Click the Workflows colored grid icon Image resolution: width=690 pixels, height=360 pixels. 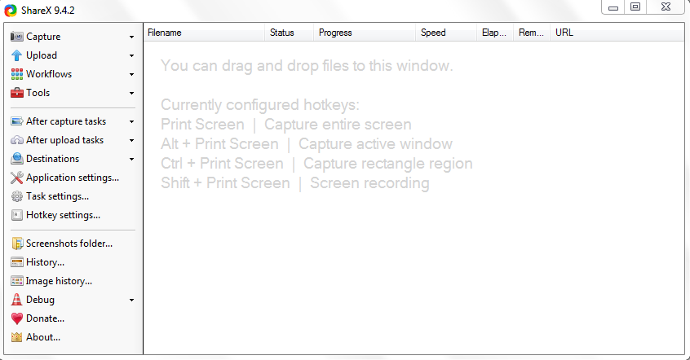(16, 74)
